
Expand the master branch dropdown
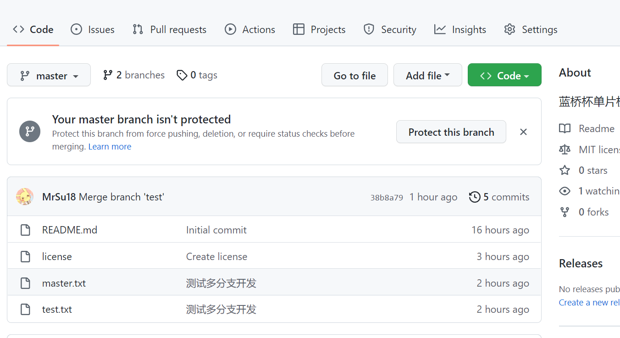click(x=49, y=75)
